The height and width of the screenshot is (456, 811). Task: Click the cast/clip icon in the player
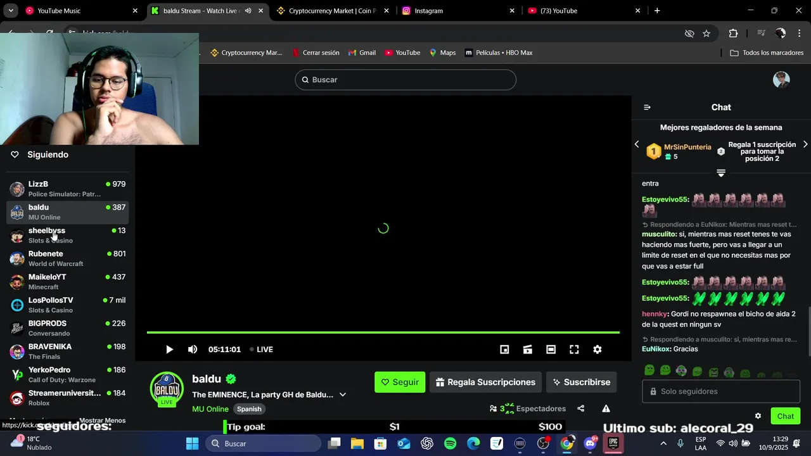pyautogui.click(x=527, y=350)
